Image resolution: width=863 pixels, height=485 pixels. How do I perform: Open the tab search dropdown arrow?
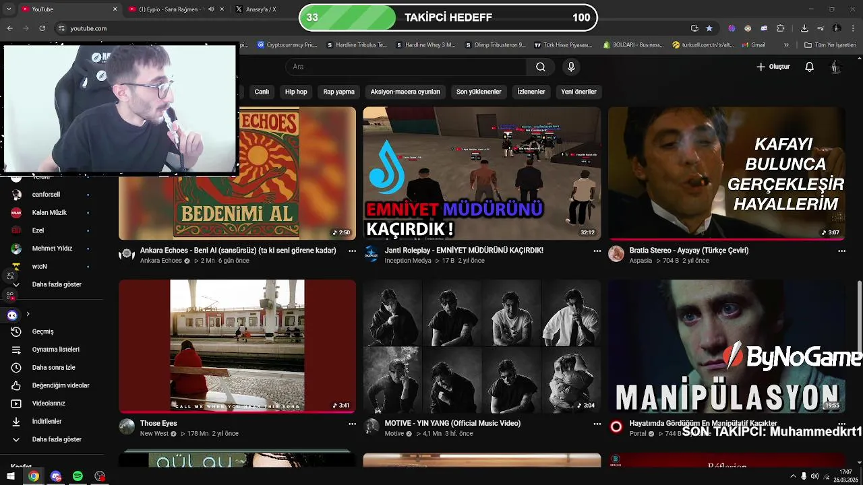point(9,9)
